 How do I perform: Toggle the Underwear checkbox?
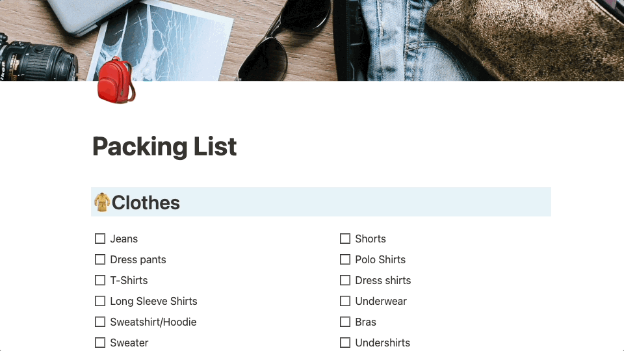coord(345,301)
